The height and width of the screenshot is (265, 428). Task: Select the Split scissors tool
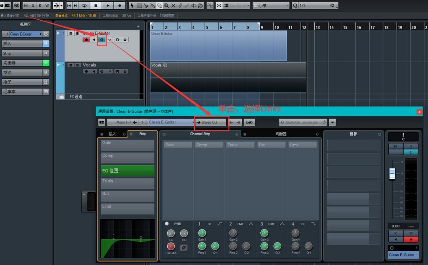pos(146,6)
